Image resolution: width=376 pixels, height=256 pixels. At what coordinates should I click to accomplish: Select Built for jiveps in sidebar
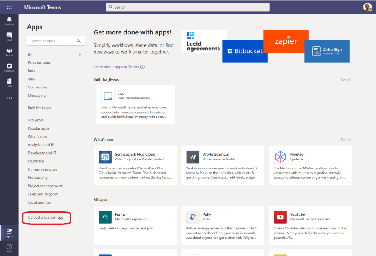click(40, 108)
